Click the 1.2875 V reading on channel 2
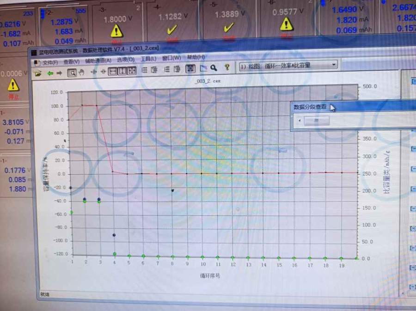This screenshot has width=416, height=311. coord(64,21)
